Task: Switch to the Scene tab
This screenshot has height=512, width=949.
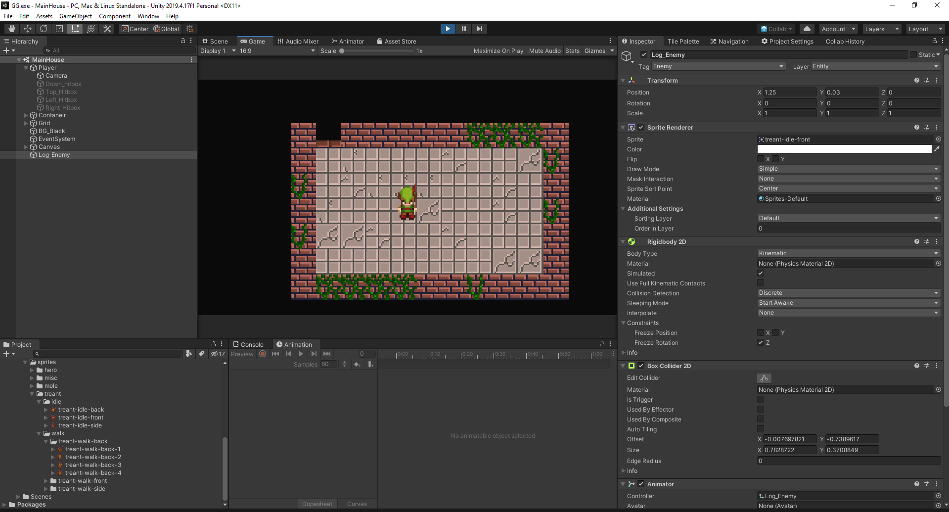Action: 215,41
